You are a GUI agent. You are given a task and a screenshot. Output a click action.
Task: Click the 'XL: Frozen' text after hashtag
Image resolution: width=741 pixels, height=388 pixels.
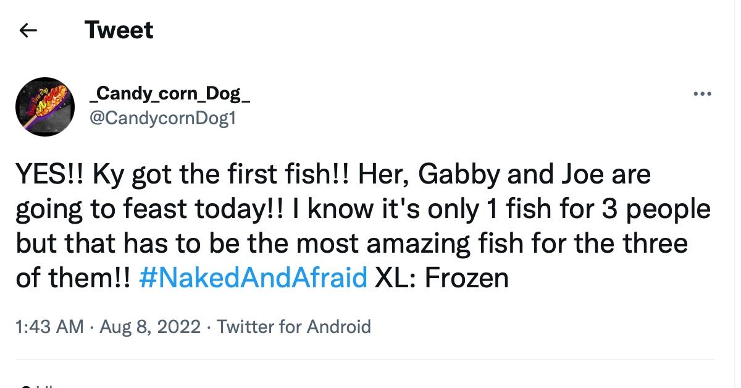[x=442, y=277]
